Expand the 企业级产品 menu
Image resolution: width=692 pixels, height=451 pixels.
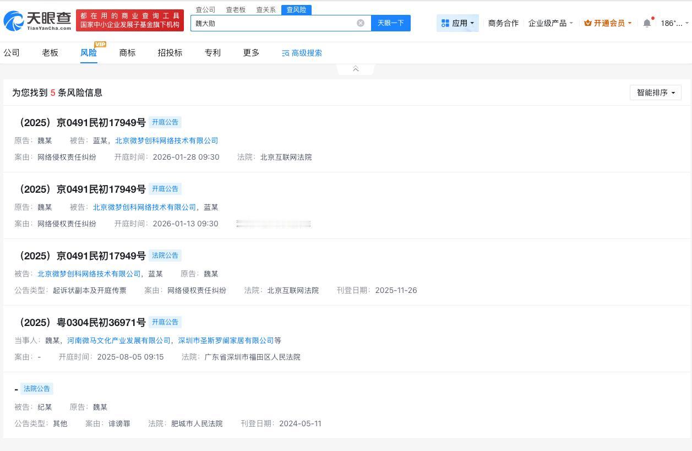click(551, 23)
